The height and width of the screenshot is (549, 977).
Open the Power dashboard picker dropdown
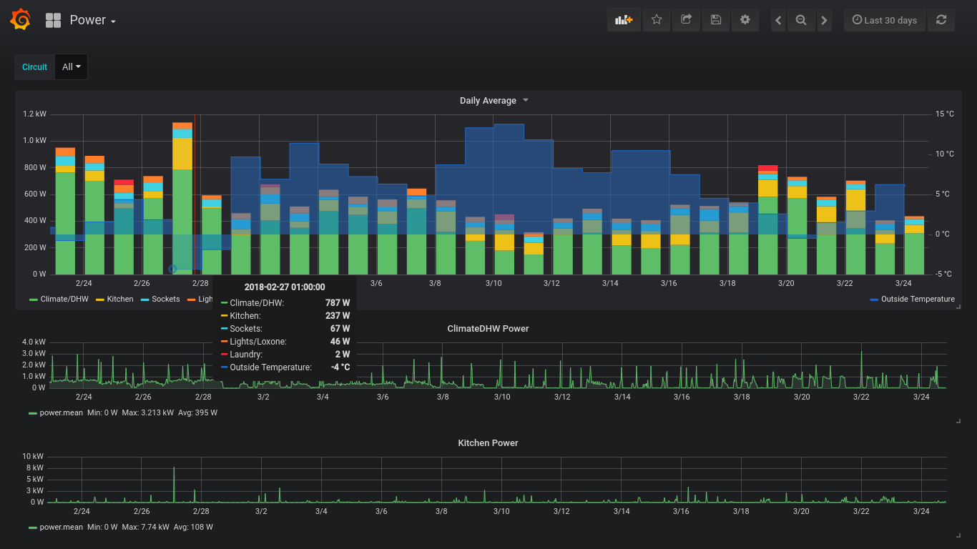coord(92,20)
